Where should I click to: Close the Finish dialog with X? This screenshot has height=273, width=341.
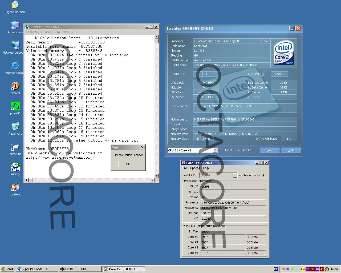coord(142,147)
